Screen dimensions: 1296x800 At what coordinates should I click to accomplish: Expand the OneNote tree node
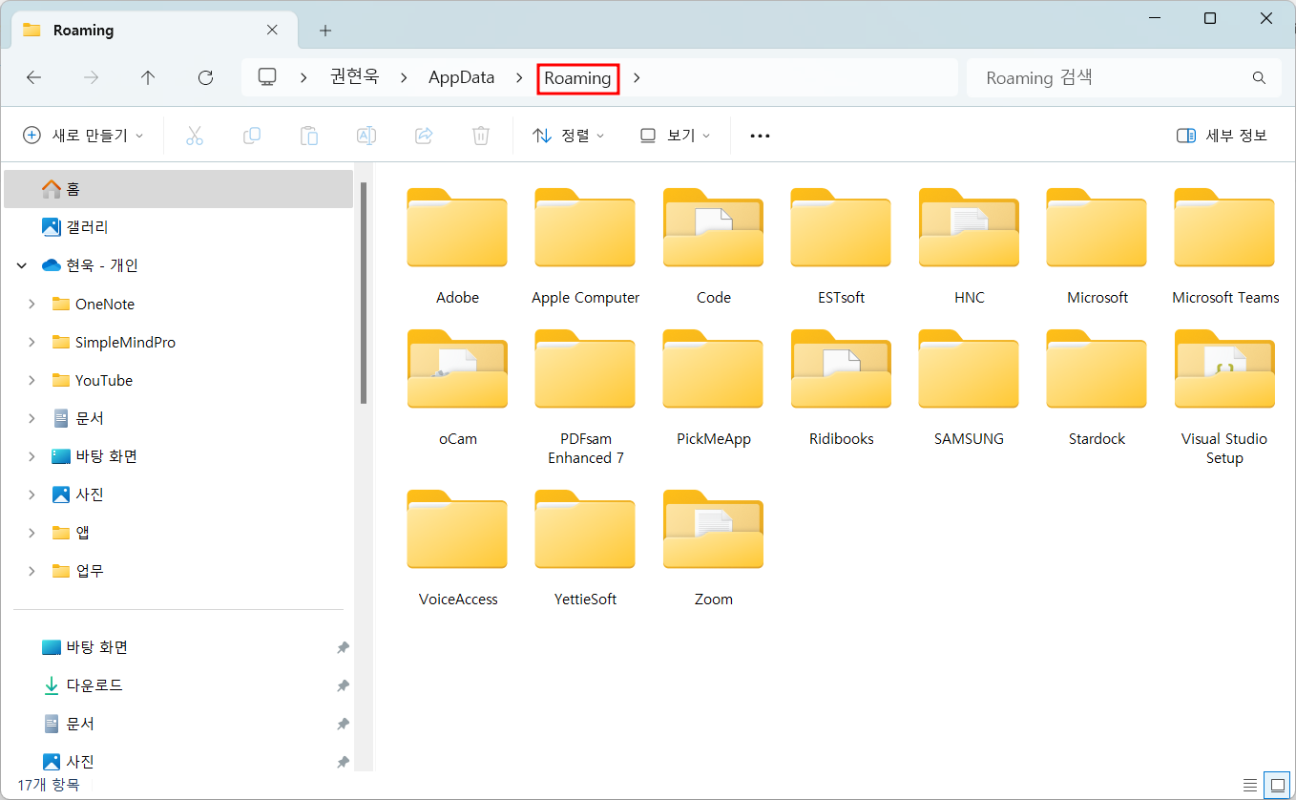click(x=31, y=305)
